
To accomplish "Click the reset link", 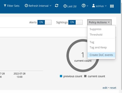I will (x=113, y=88).
